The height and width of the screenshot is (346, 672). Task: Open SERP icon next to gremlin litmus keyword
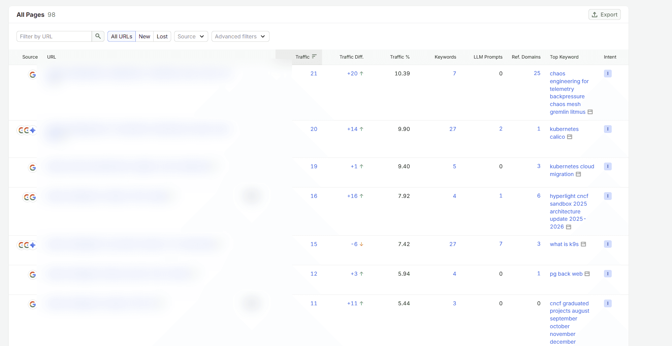[x=590, y=112]
